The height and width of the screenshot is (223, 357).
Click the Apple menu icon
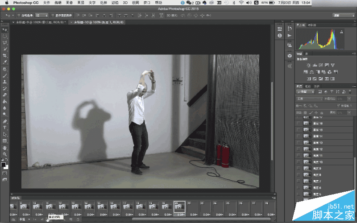tap(7, 3)
